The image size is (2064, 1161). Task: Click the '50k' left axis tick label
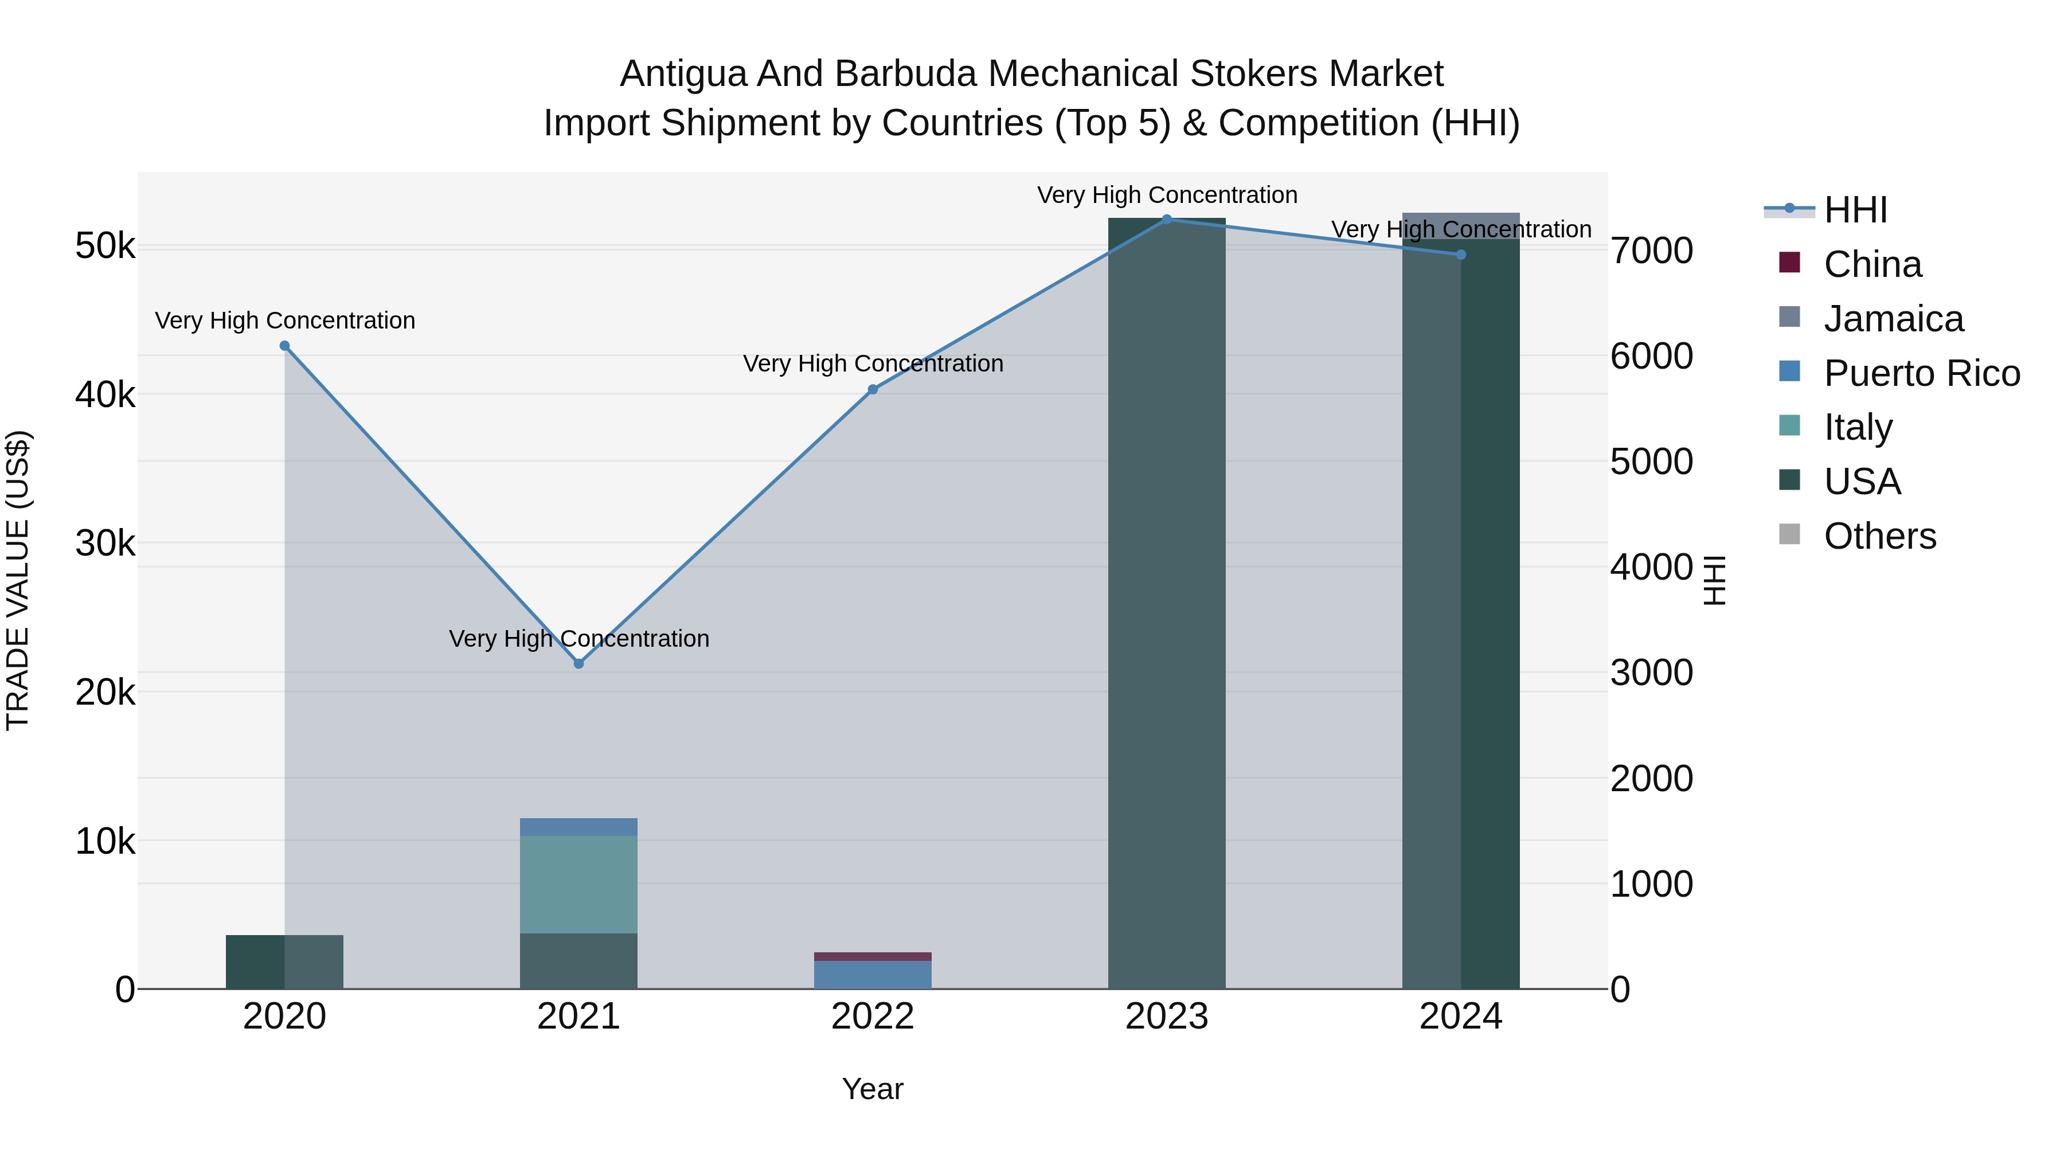tap(105, 246)
